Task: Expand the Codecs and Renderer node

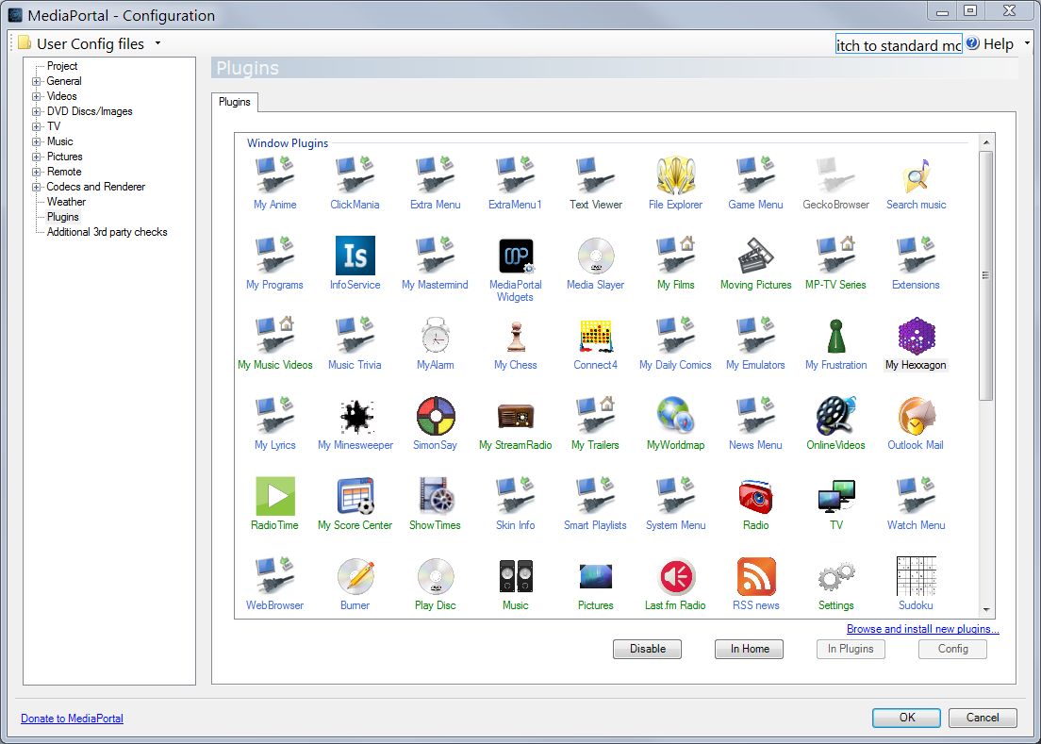Action: point(37,187)
